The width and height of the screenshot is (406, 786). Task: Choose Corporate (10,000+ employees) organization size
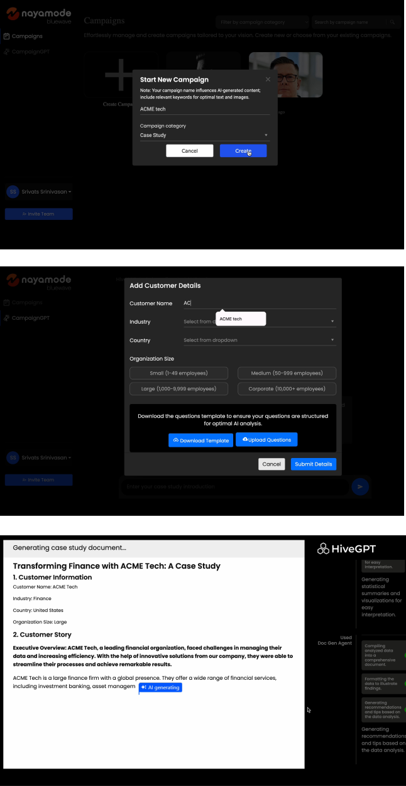[x=287, y=389]
